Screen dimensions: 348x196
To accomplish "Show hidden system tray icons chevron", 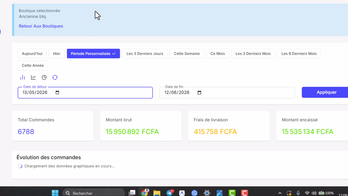I will point(280,193).
